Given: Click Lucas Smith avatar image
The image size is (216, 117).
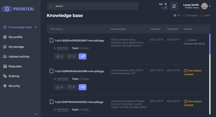Looking at the screenshot, I should click(204, 6).
